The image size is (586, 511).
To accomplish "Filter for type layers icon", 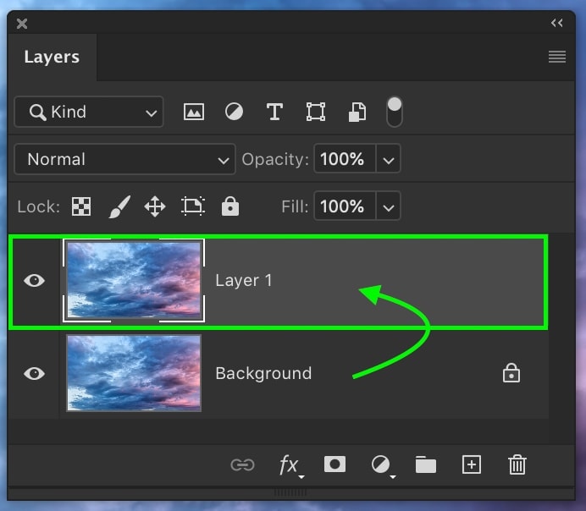I will [x=274, y=112].
